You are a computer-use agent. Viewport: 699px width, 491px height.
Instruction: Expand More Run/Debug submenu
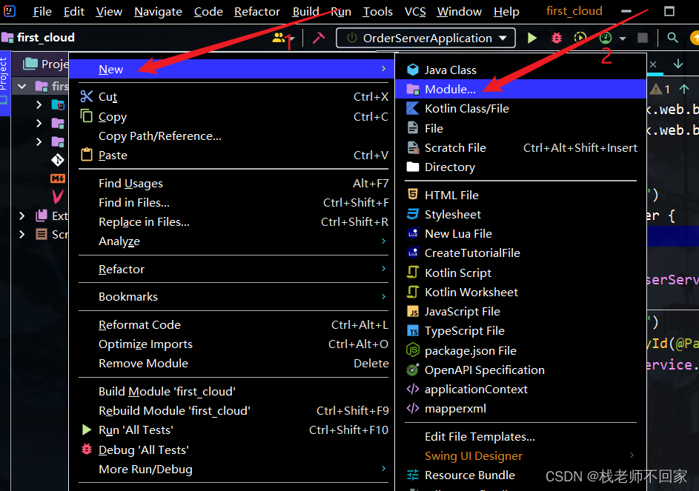point(232,470)
